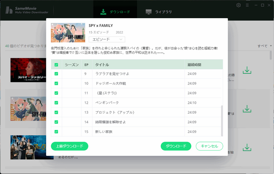Viewport: 274px width, 174px height.
Task: Uncheck episode 10 ドッジボール大作戦
Action: 56,83
